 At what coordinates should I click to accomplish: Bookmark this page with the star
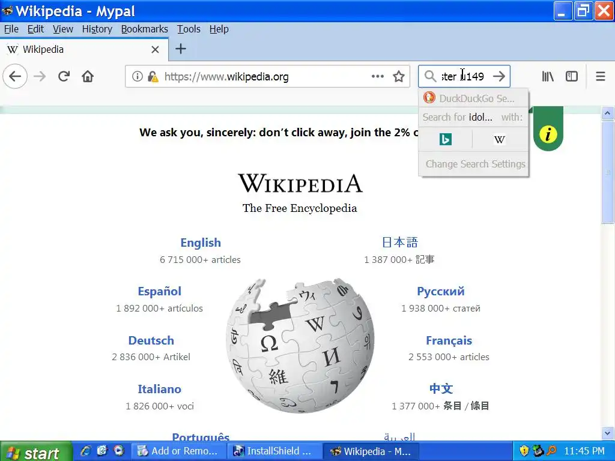click(x=399, y=76)
